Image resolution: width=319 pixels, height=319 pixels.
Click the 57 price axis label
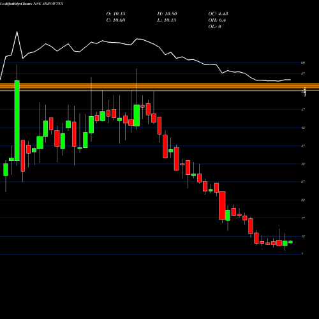click(x=303, y=74)
